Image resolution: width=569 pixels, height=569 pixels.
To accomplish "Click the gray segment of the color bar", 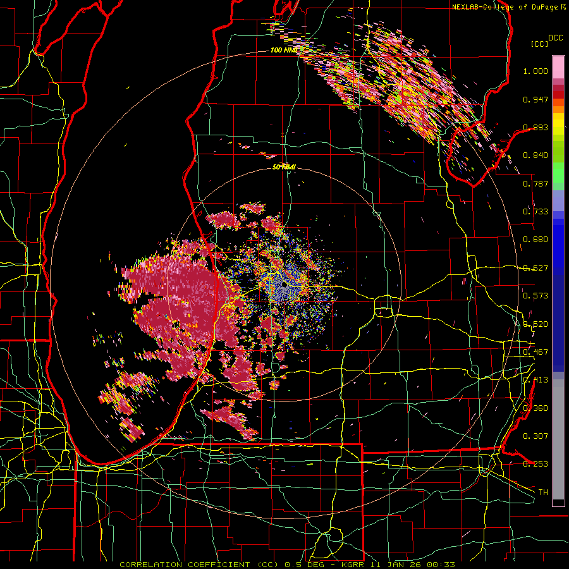I will [558, 439].
